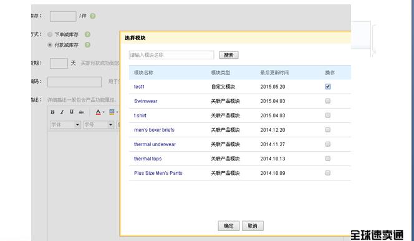Click the 选择模块 dialog title
The image size is (414, 241).
pos(135,38)
